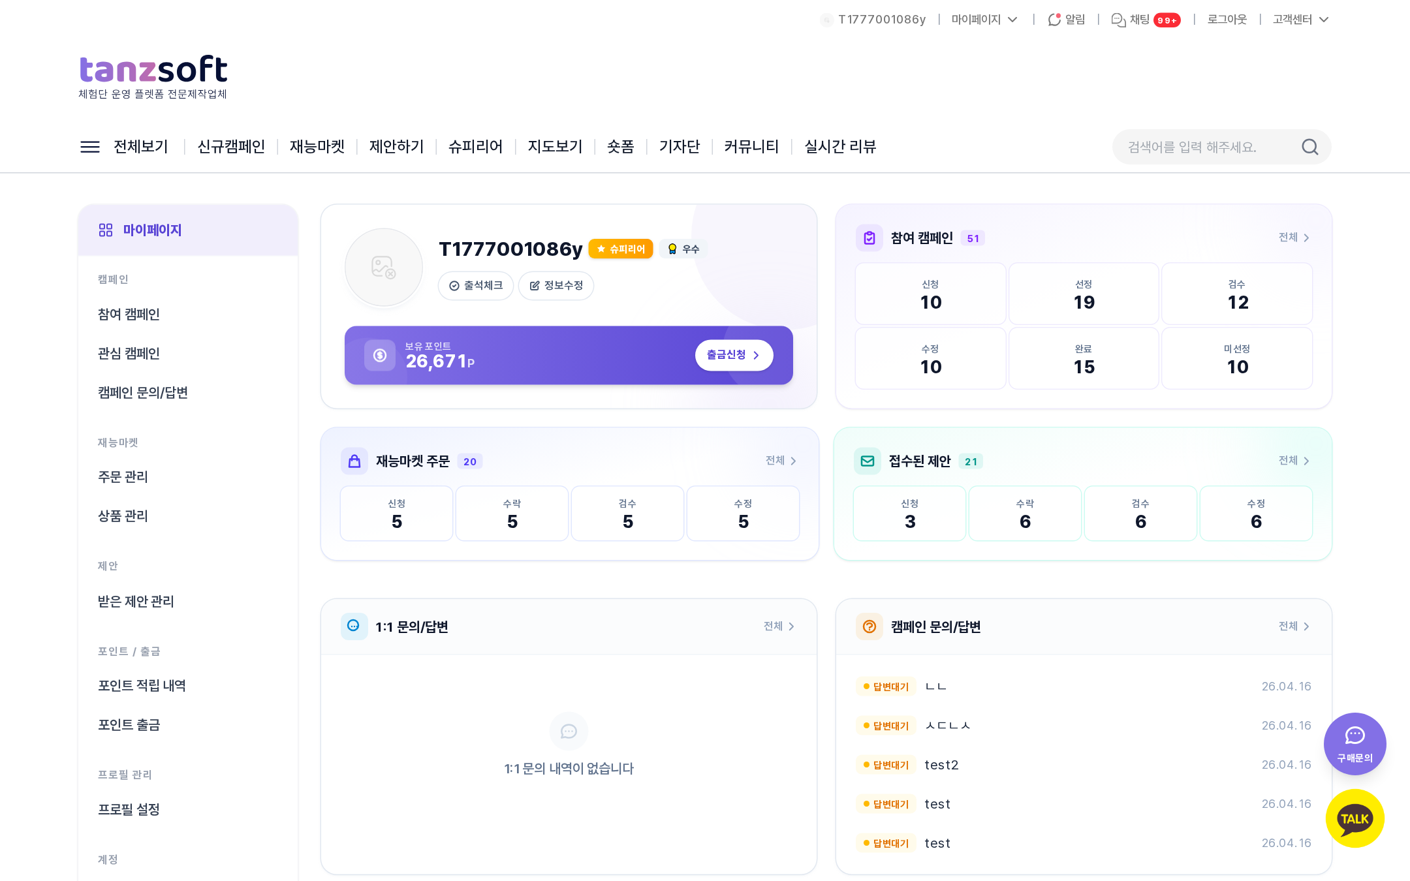The width and height of the screenshot is (1410, 881).
Task: Open the purple 구매문의 floating button
Action: tap(1355, 744)
